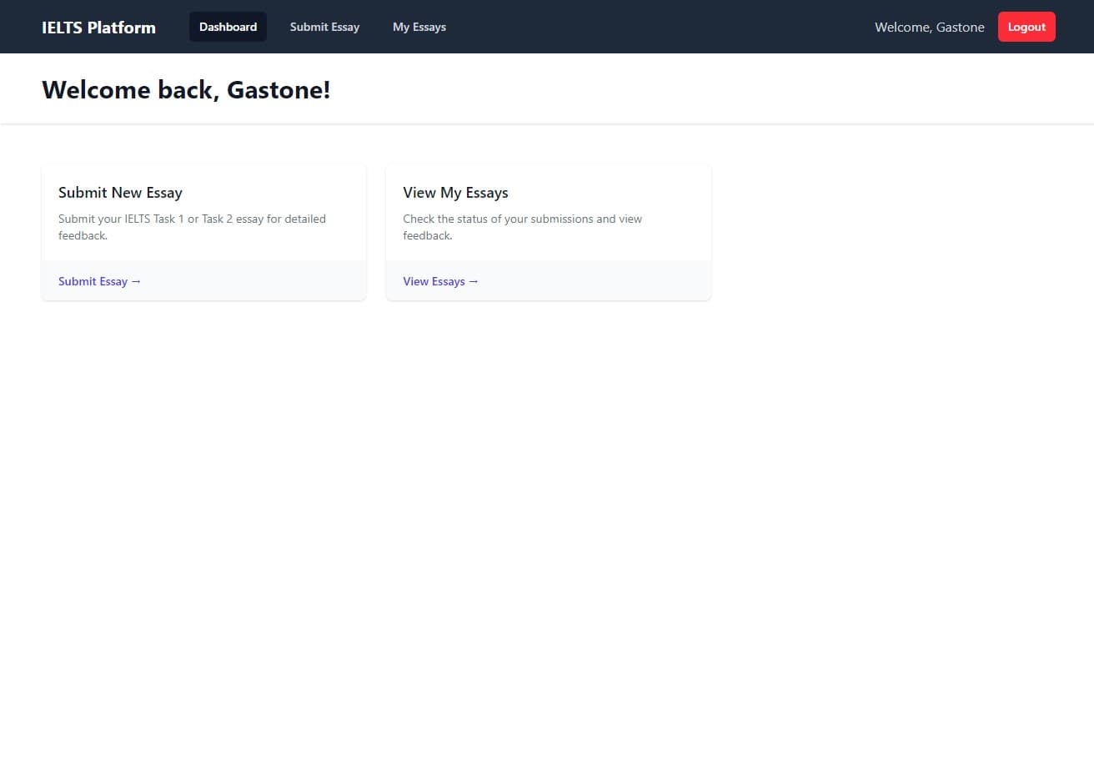This screenshot has height=766, width=1094.
Task: Open My Essays from the navigation bar
Action: pos(419,27)
